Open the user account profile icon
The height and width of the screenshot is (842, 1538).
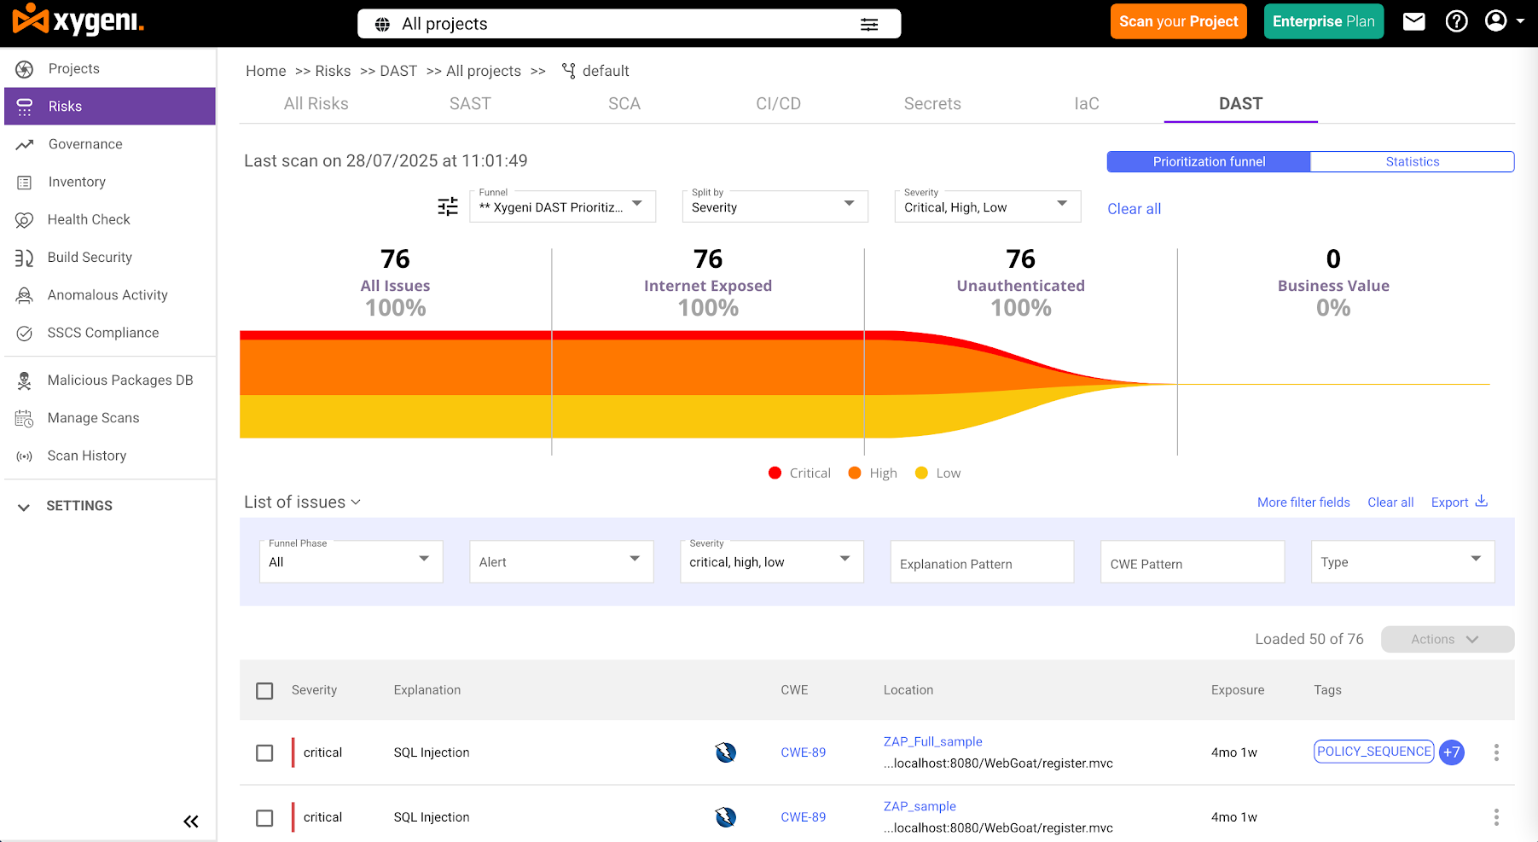1495,21
